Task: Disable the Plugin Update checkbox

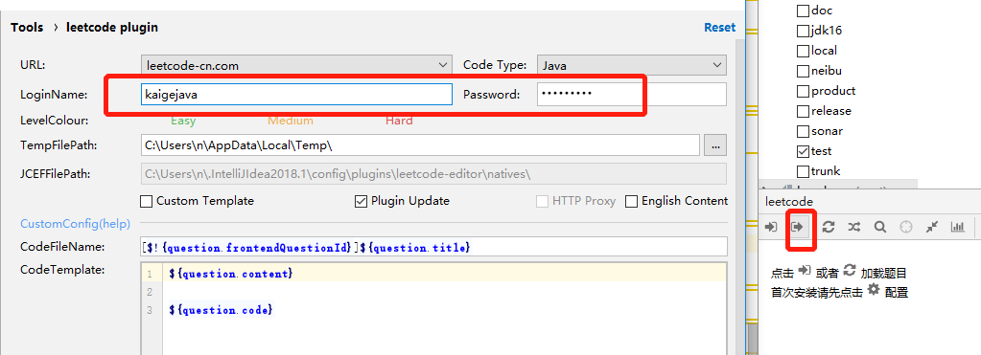Action: 361,202
